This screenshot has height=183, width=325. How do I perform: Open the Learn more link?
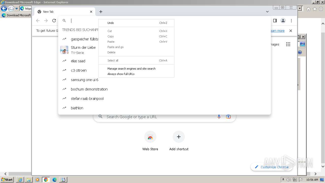pos(277,31)
